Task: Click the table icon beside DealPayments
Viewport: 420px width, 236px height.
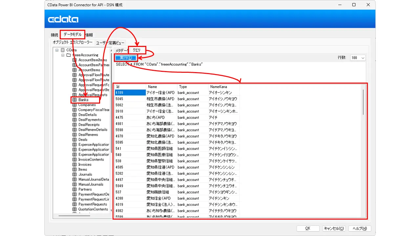Action: click(x=74, y=120)
